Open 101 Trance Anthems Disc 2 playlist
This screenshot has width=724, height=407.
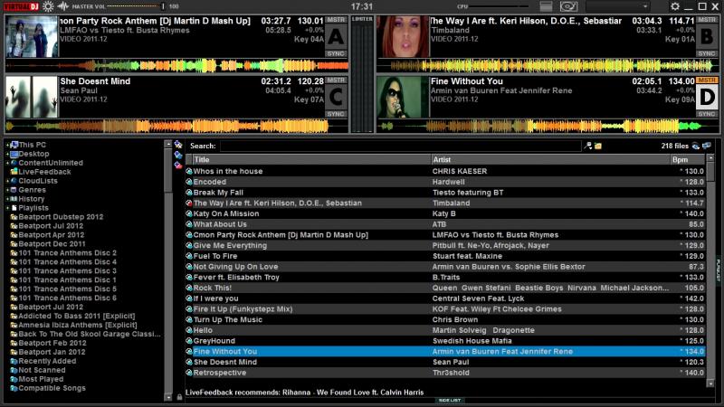[x=67, y=253]
